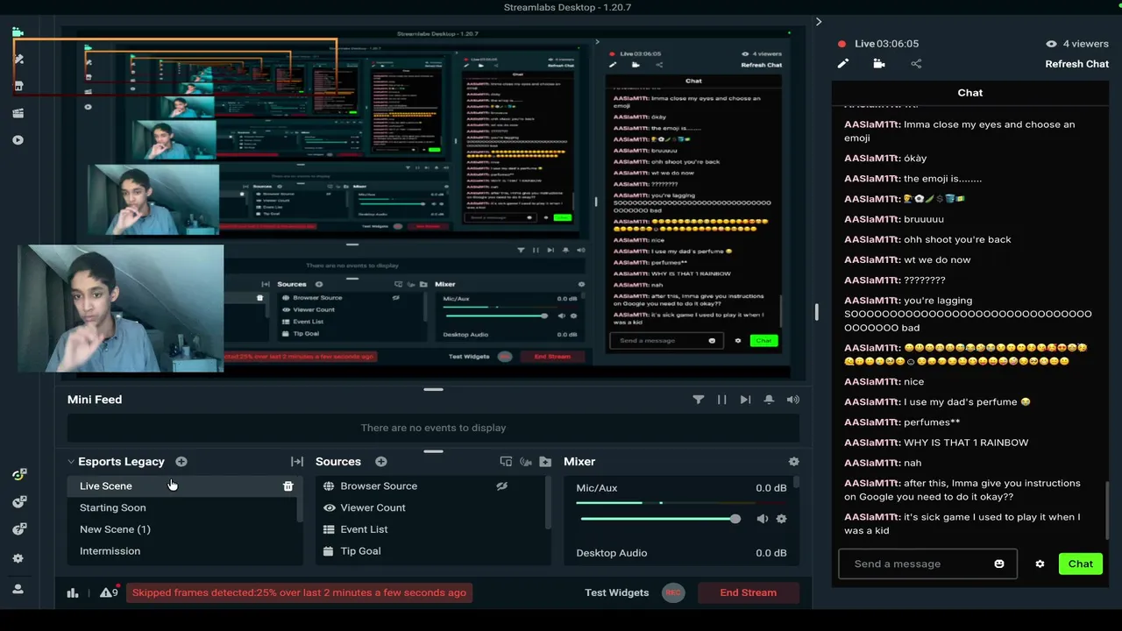Image resolution: width=1122 pixels, height=631 pixels.
Task: Click the Scenes list scrollbar
Action: (300, 499)
